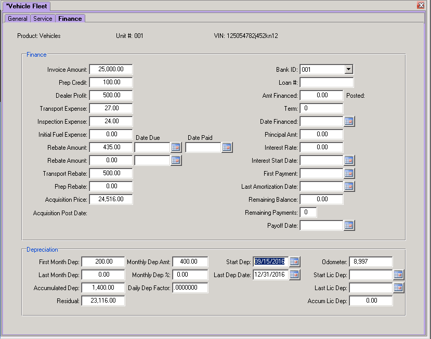Open Last Amortization Date calendar

tap(349, 186)
